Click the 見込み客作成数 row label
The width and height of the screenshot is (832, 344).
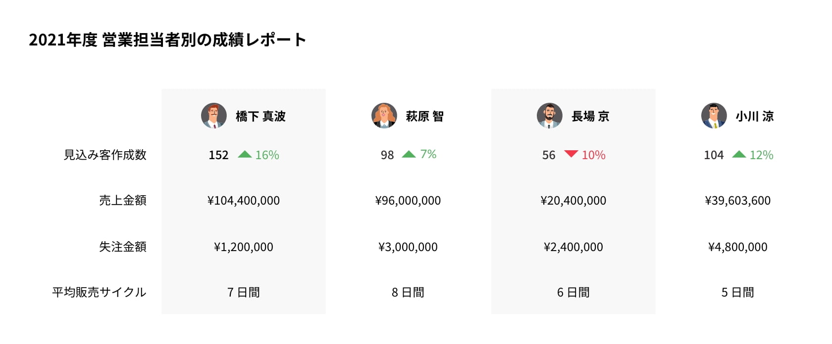[105, 155]
